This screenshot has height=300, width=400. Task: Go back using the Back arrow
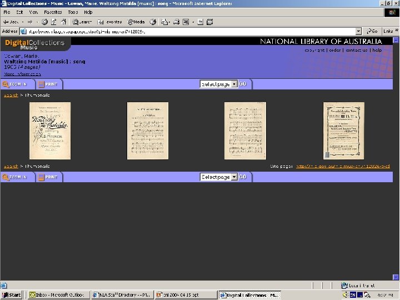click(x=11, y=22)
